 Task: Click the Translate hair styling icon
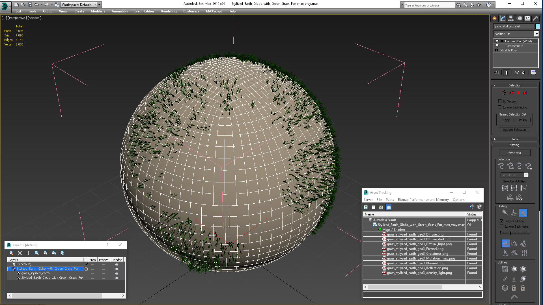click(x=505, y=243)
